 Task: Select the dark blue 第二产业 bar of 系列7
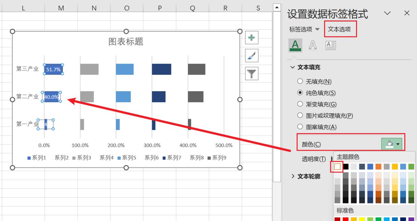pyautogui.click(x=159, y=97)
